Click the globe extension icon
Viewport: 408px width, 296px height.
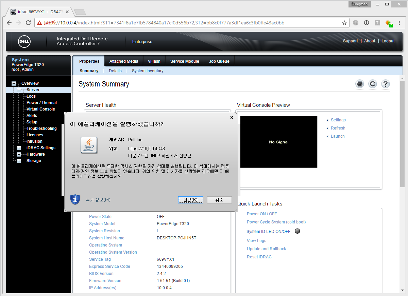[x=356, y=23]
